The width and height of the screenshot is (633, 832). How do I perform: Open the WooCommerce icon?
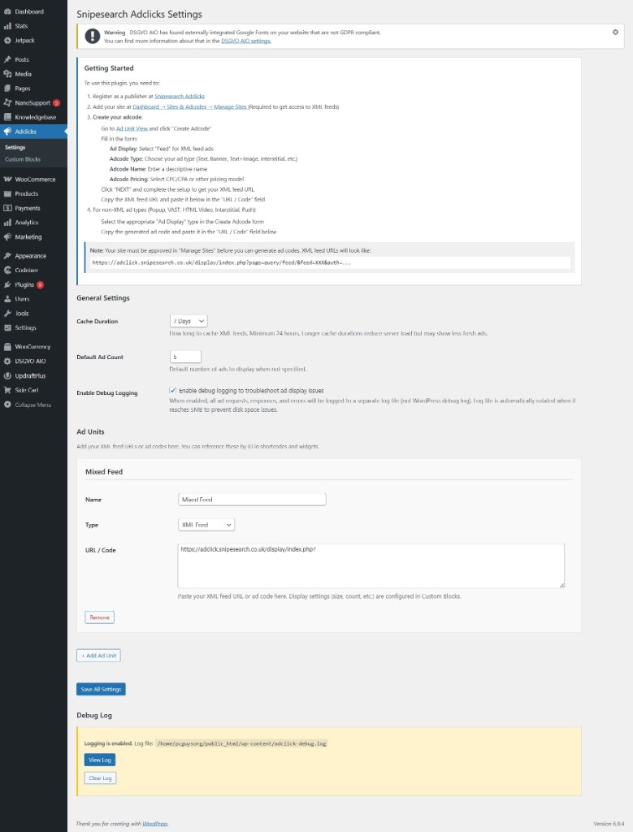click(7, 180)
